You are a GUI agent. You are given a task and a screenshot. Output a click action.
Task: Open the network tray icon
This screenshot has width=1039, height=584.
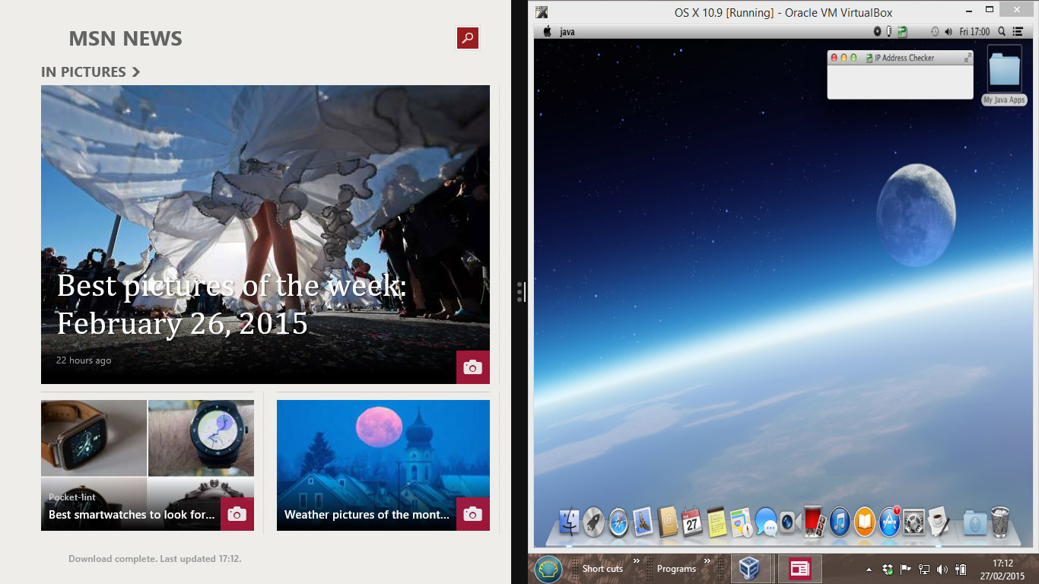[x=924, y=570]
